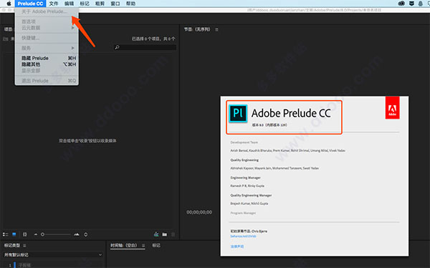Choose 退出 Prelude menu entry
This screenshot has height=268, width=430.
[x=47, y=81]
